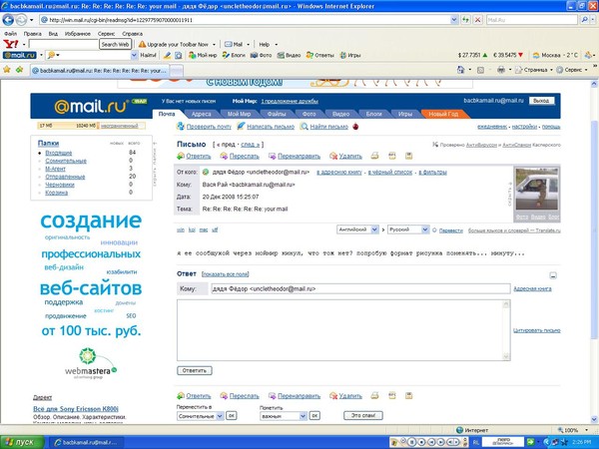Viewport: 599px width, 449px height.
Task: Click the print icon beside upper Удалить
Action: click(x=374, y=156)
